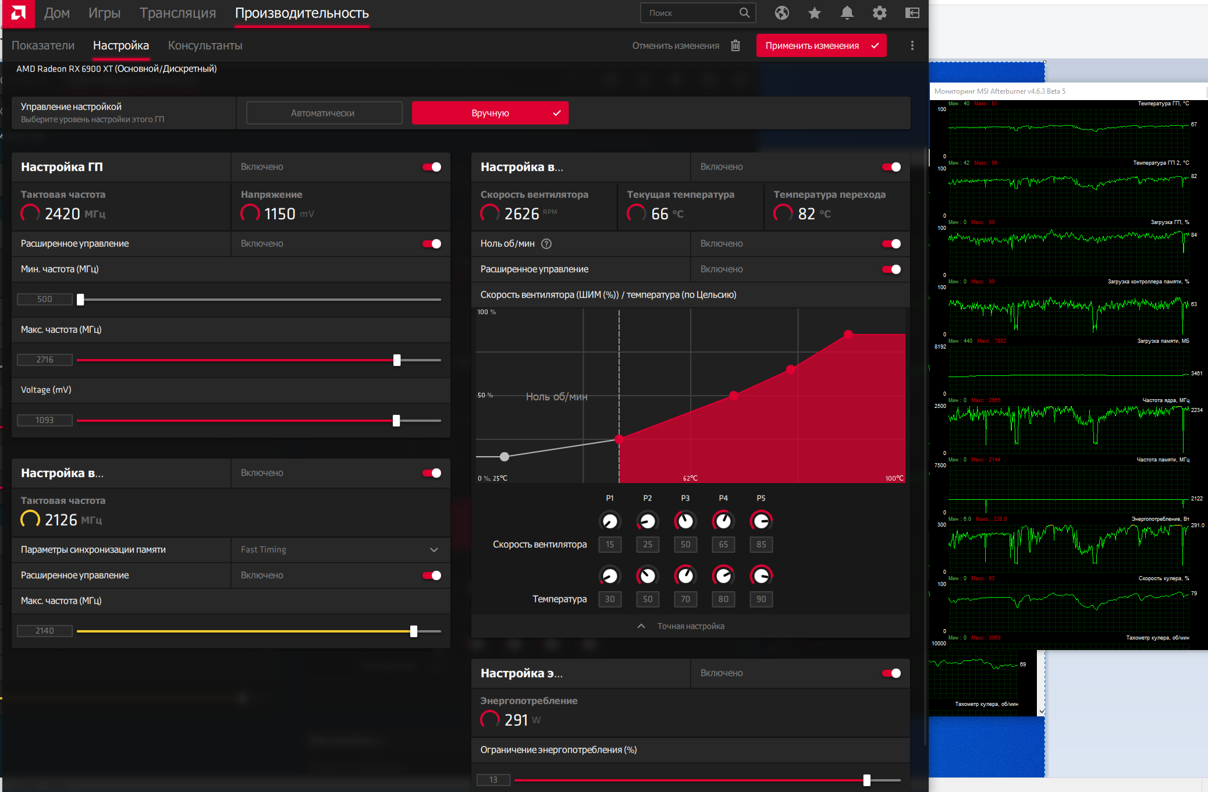
Task: Open notifications bell icon
Action: coord(847,13)
